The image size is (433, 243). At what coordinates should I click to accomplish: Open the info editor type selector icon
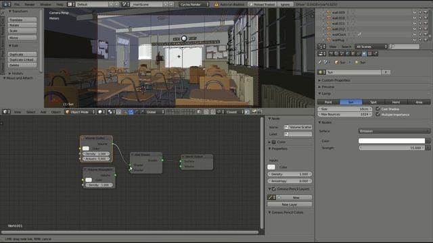pos(6,4)
